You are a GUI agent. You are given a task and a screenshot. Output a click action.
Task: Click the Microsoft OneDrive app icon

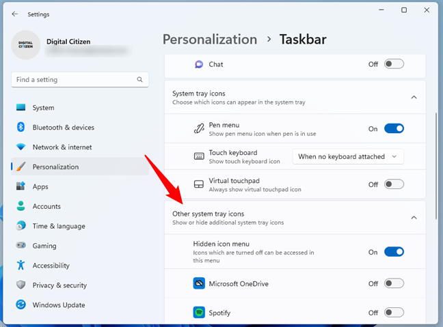coord(199,283)
